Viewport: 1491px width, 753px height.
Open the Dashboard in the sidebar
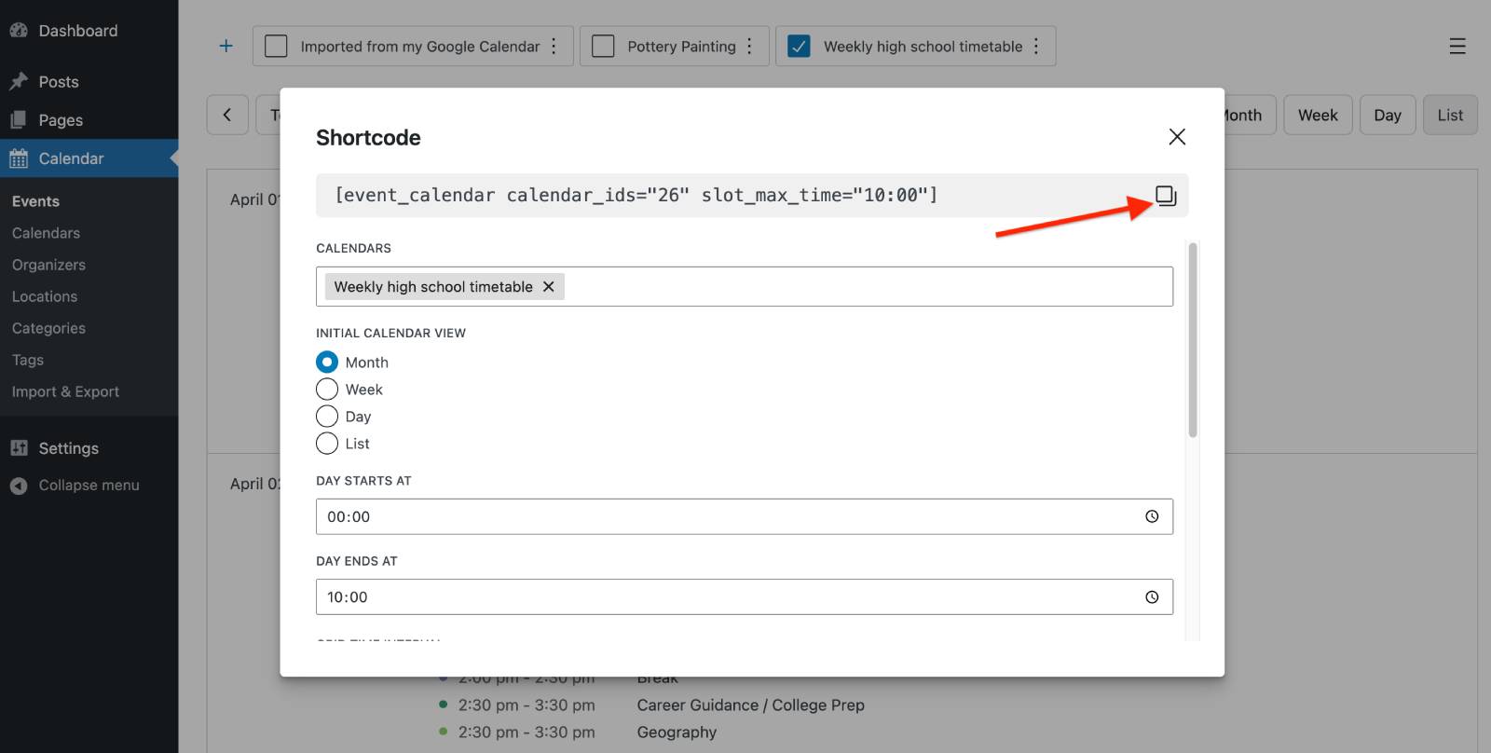pyautogui.click(x=78, y=31)
